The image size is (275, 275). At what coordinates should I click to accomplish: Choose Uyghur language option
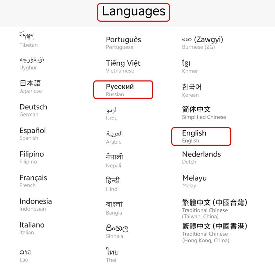tap(32, 63)
